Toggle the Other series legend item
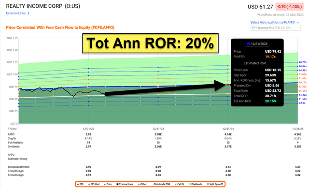 (x=142, y=184)
